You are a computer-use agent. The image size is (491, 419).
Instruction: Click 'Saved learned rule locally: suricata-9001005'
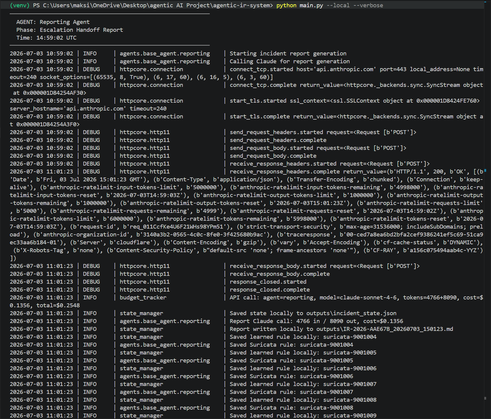303,353
